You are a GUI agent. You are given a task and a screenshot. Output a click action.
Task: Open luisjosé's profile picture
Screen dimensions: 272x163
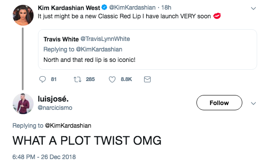pyautogui.click(x=23, y=104)
